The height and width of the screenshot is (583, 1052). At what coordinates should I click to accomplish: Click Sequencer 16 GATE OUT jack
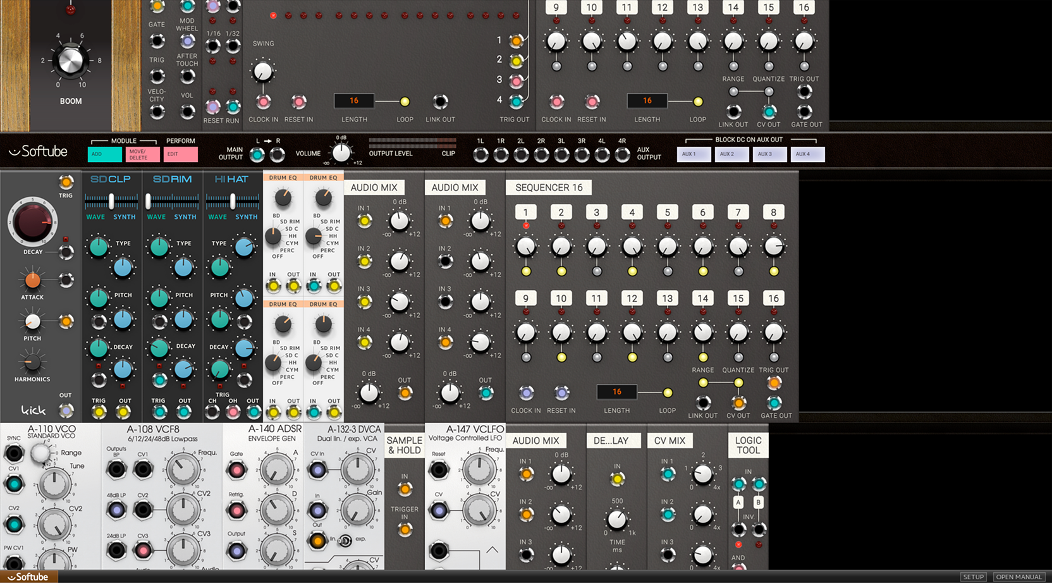(774, 403)
